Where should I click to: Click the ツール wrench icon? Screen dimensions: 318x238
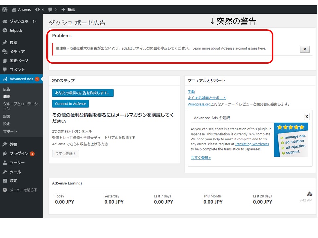click(x=5, y=172)
